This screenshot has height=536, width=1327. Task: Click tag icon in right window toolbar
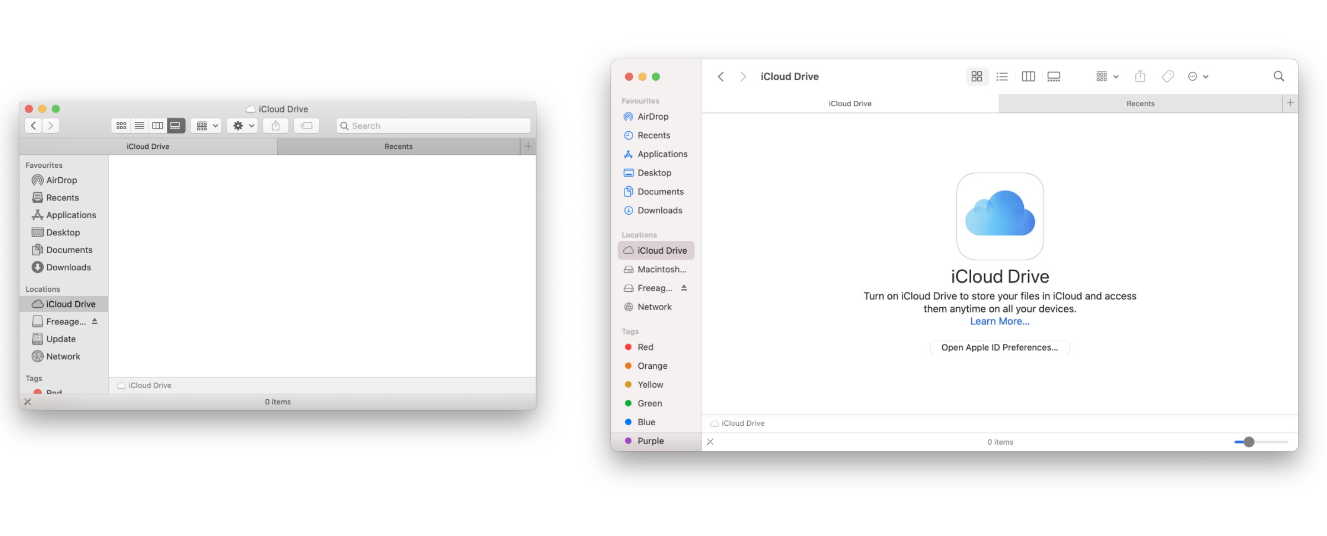pyautogui.click(x=1168, y=76)
